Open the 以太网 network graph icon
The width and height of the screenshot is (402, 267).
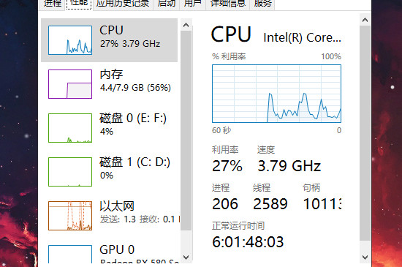pyautogui.click(x=70, y=216)
